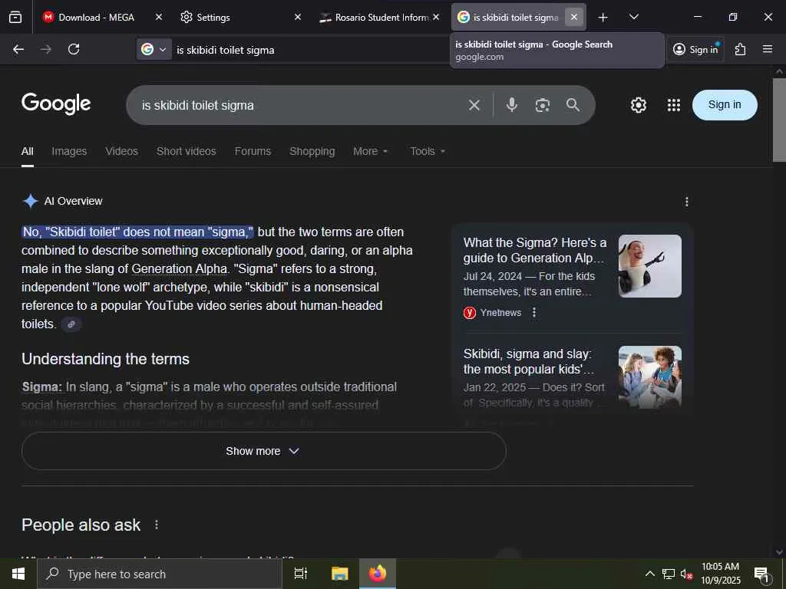
Task: Open File Explorer from the taskbar
Action: click(x=339, y=574)
